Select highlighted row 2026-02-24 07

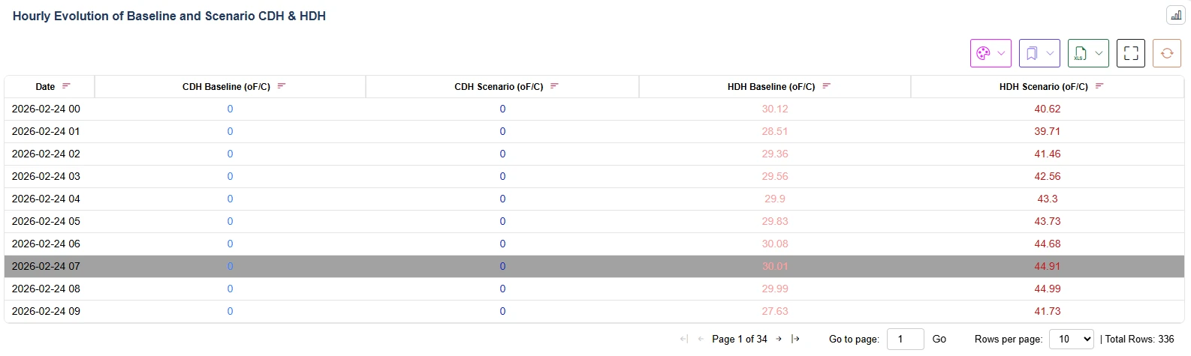[594, 266]
